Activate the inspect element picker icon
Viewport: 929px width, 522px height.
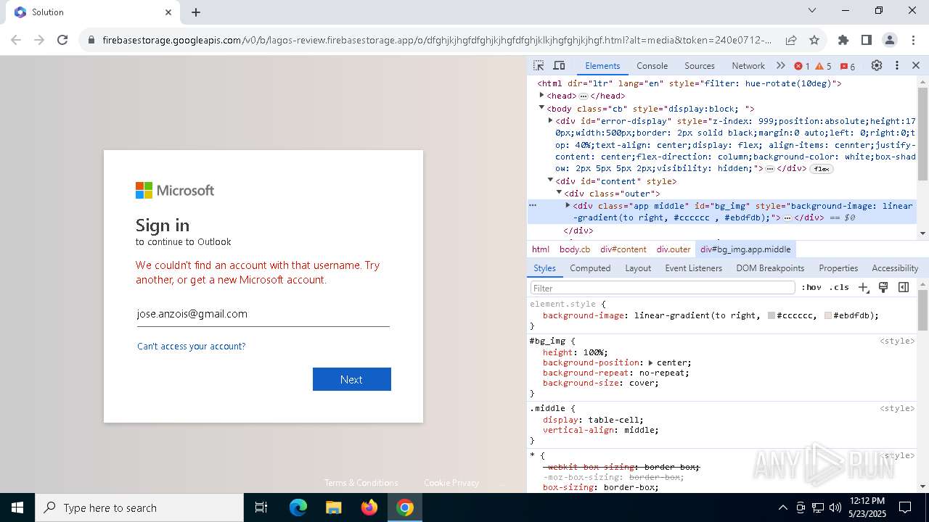click(539, 65)
